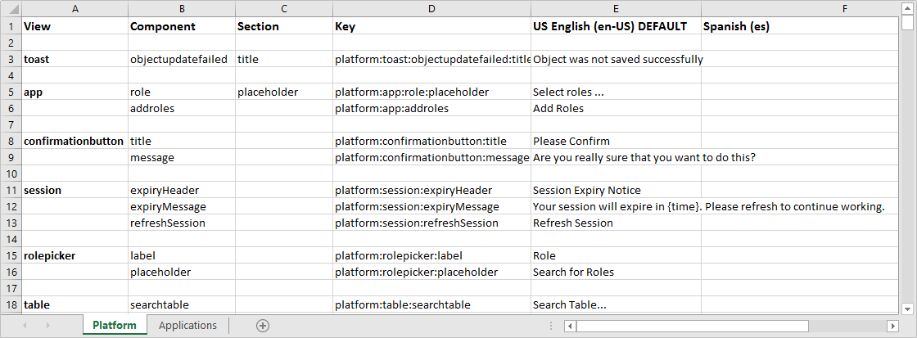Click the 'confirmationbutton' cell

(x=74, y=141)
